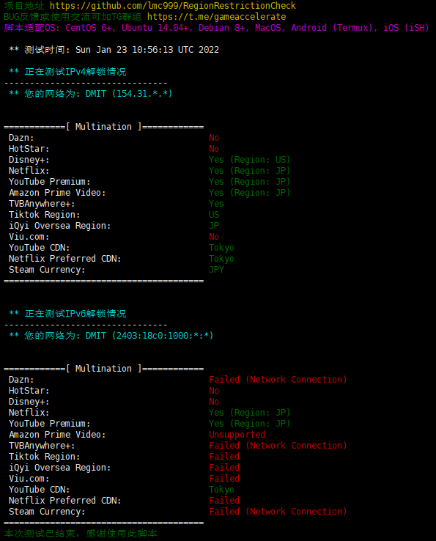Click the IPv4 Multination section header
Viewport: 436px width, 541px height.
[103, 127]
